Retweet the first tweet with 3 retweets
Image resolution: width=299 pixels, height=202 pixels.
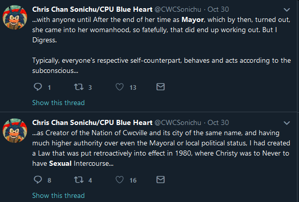[79, 87]
